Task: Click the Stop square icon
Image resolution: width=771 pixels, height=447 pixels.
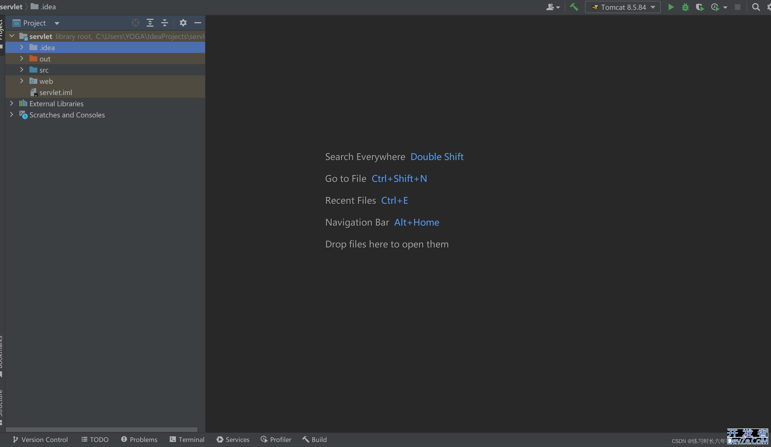Action: pyautogui.click(x=738, y=7)
